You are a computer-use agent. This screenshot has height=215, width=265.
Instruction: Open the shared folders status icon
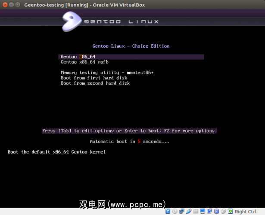coord(196,211)
